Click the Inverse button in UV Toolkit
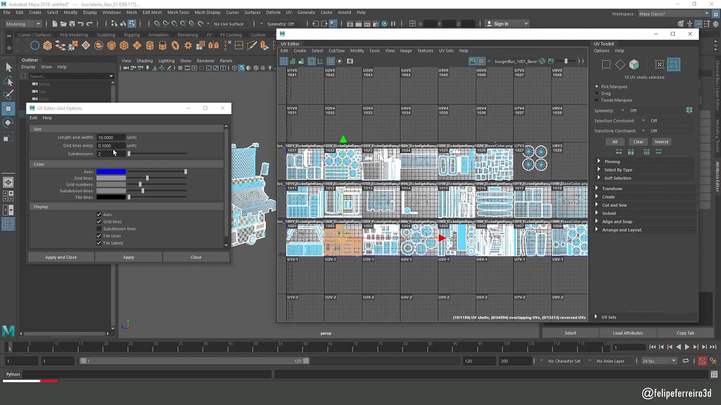721x405 pixels. coord(661,142)
